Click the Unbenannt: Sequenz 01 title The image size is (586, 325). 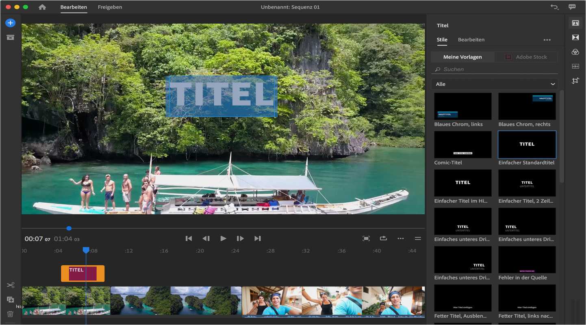click(x=290, y=7)
